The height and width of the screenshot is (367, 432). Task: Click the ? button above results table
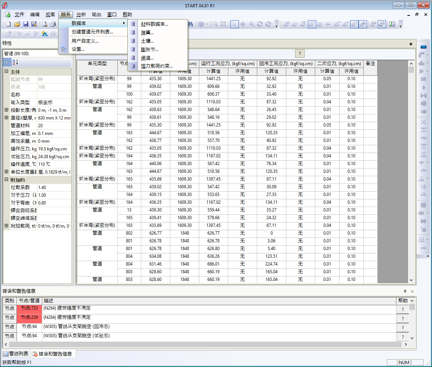pos(300,54)
